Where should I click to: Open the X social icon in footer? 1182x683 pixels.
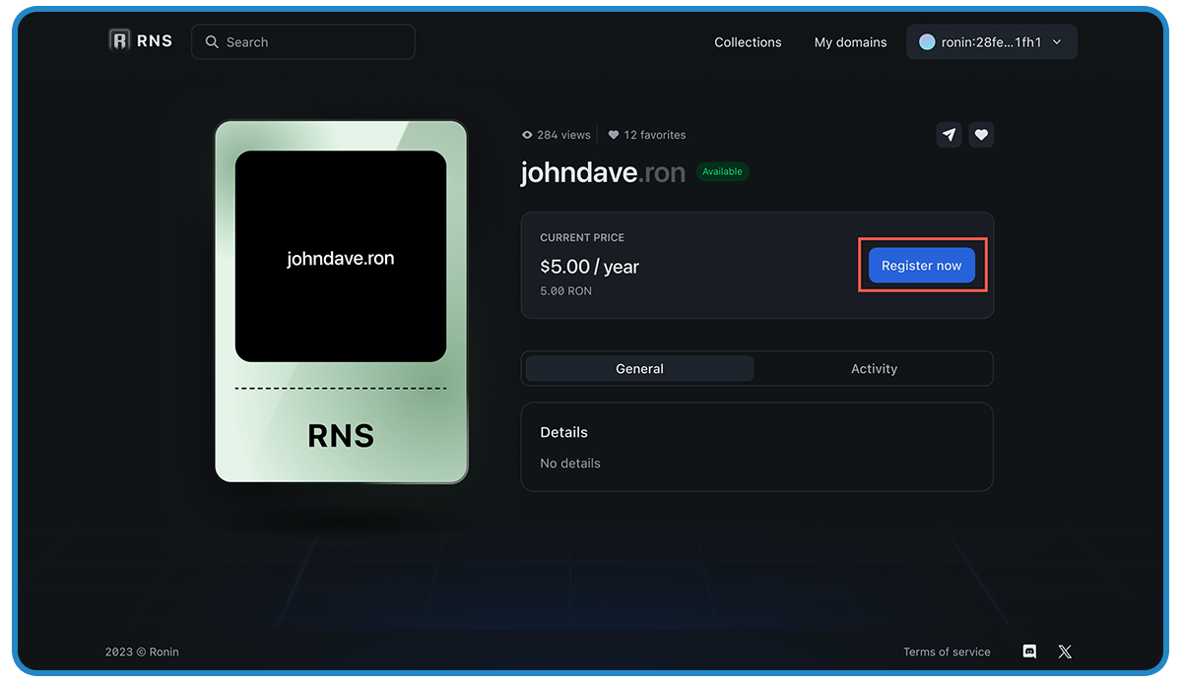pyautogui.click(x=1065, y=652)
